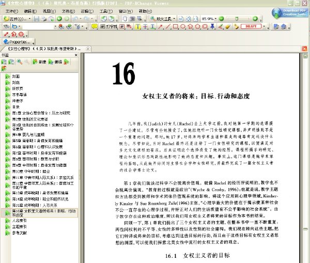Click the Actual Size page icon
The width and height of the screenshot is (310, 263).
[181, 19]
